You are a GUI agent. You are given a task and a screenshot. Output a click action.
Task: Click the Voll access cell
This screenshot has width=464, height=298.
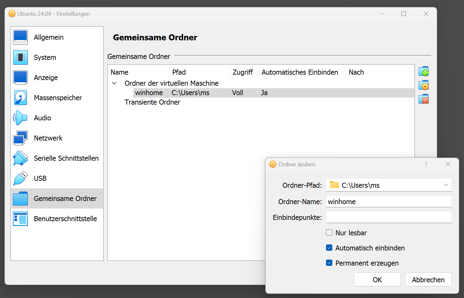click(238, 93)
